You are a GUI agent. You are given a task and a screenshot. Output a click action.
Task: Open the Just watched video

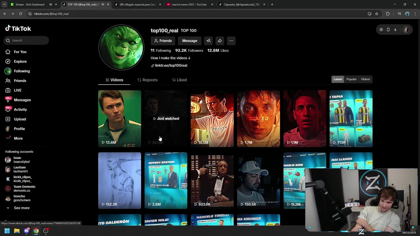click(166, 118)
